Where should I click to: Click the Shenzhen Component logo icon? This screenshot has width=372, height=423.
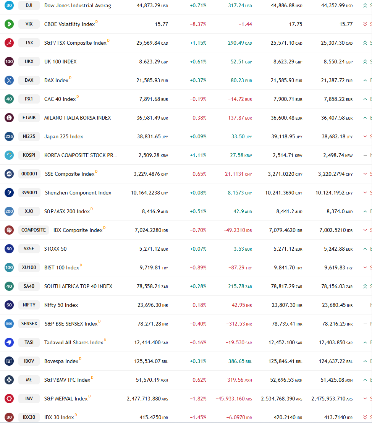[x=9, y=193]
